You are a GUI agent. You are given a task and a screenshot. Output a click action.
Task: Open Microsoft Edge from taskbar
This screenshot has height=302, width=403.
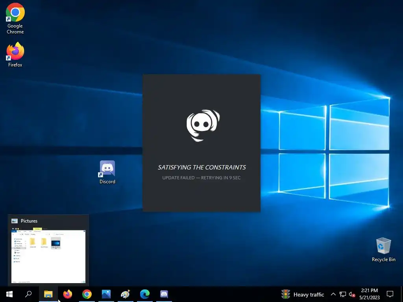[145, 294]
